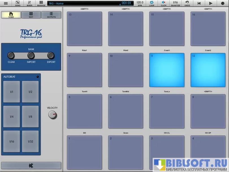Open the Song panel
Screen dimensions: 229x172
coord(18,3)
